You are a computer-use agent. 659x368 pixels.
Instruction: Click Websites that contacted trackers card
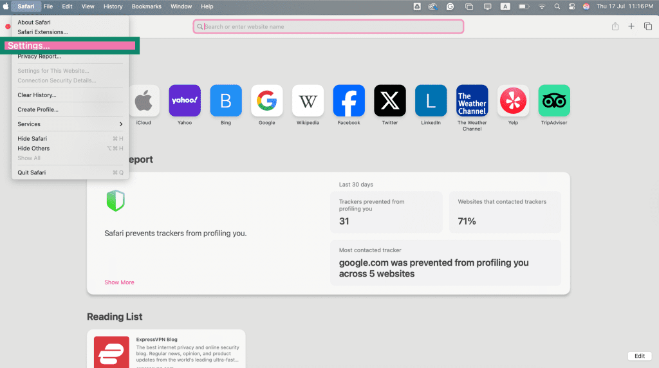coord(505,212)
